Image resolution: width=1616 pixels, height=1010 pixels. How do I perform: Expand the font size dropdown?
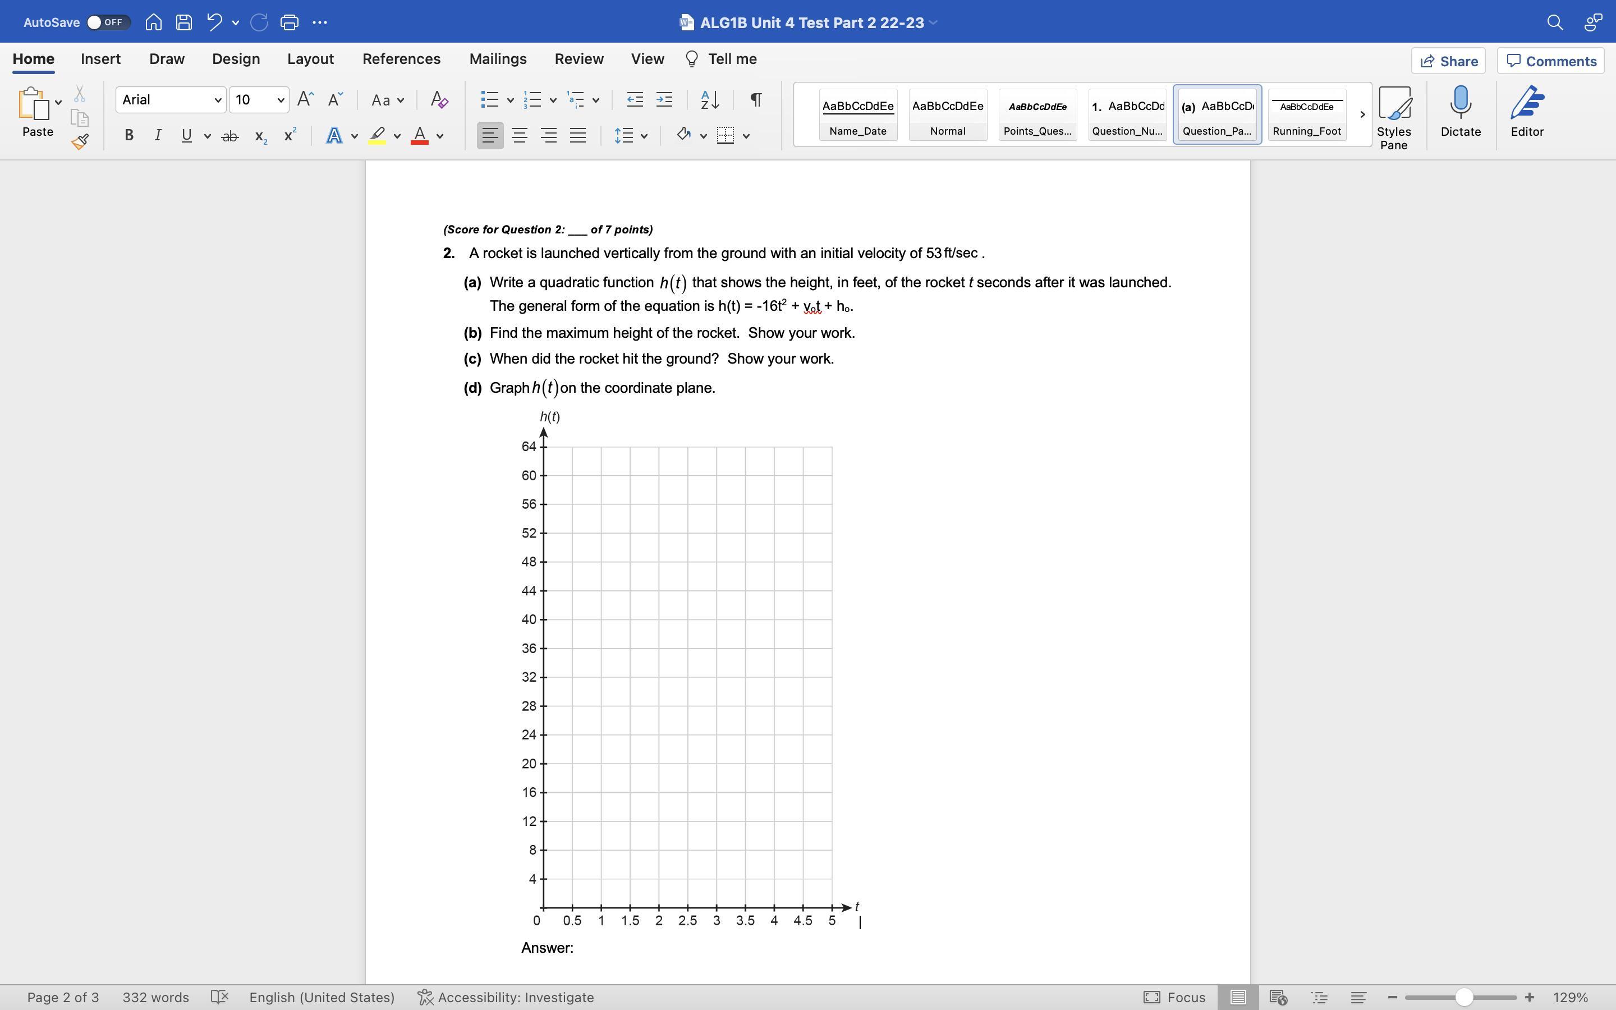[281, 100]
